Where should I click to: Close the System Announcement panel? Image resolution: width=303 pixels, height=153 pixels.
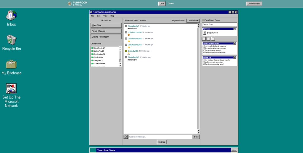(x=235, y=43)
